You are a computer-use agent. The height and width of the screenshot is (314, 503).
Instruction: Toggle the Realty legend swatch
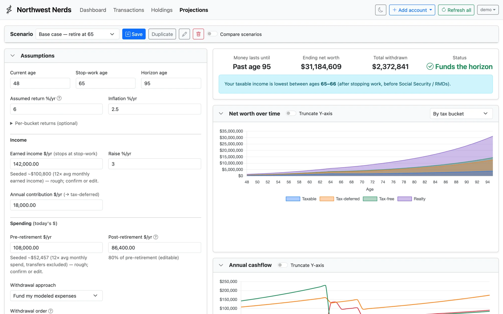click(x=405, y=199)
